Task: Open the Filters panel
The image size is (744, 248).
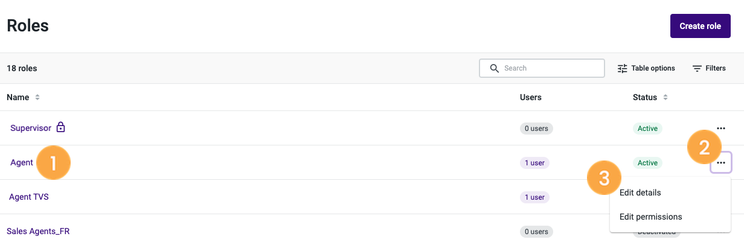Action: coord(709,68)
